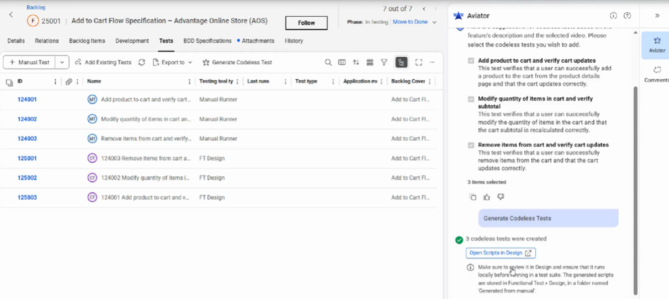The image size is (669, 299).
Task: Click the Aviator logo in header
Action: 458,16
